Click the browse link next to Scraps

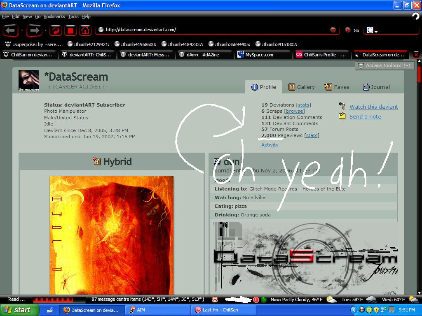pyautogui.click(x=294, y=111)
